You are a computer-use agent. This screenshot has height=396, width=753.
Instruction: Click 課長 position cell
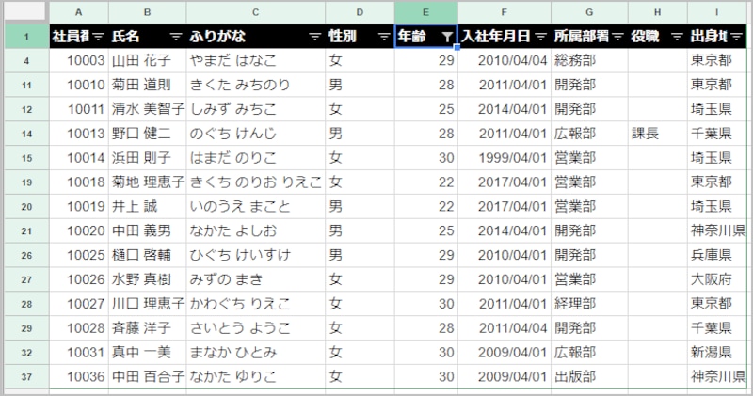[657, 134]
